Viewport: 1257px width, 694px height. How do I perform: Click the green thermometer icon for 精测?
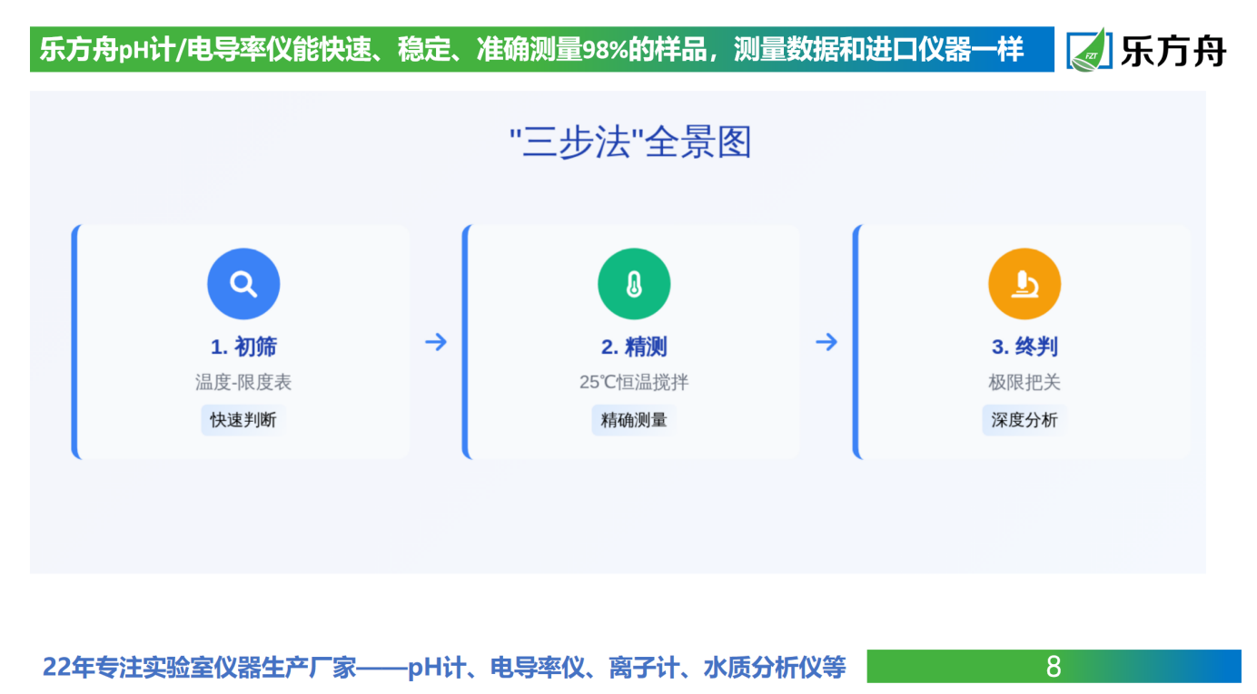tap(634, 284)
